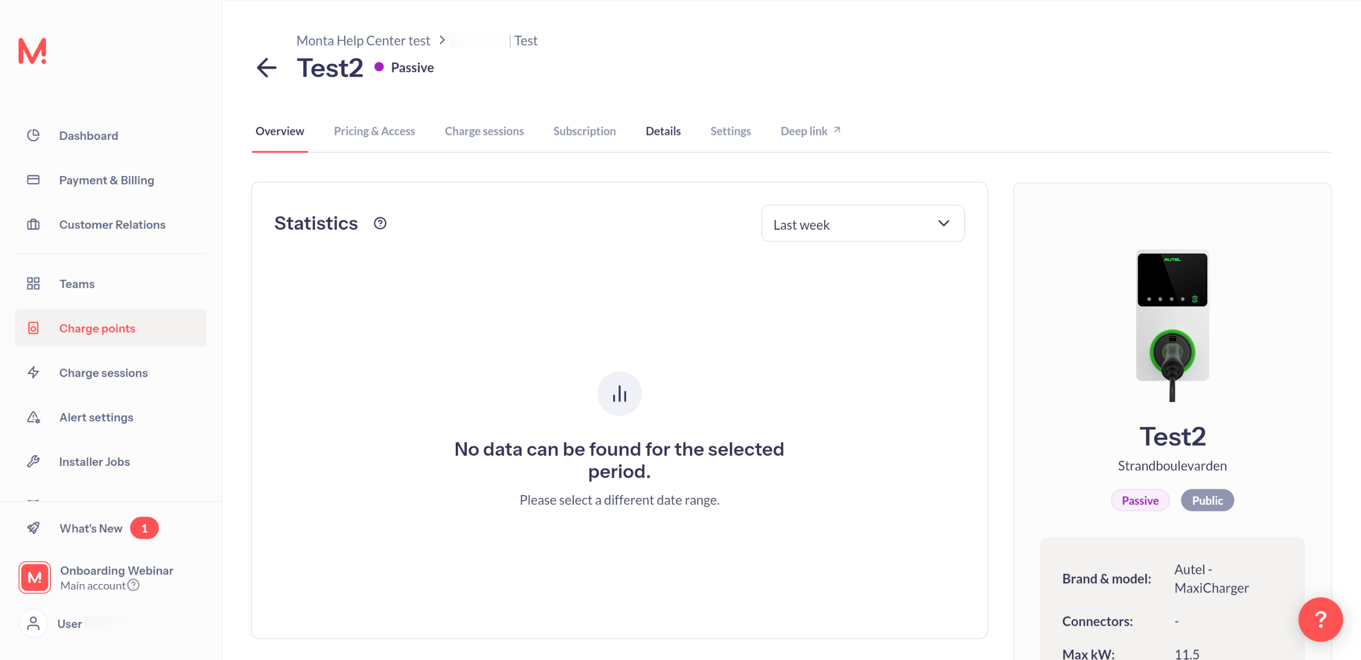Open the Dashboard pie chart icon
The height and width of the screenshot is (660, 1361).
[x=34, y=135]
